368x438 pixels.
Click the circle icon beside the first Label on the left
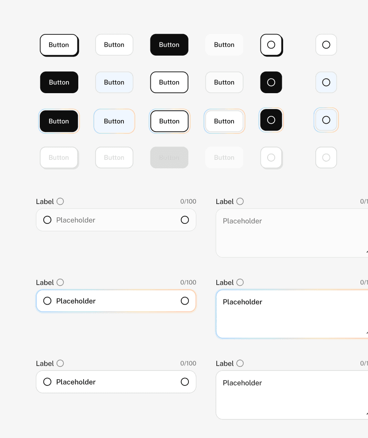tap(60, 201)
